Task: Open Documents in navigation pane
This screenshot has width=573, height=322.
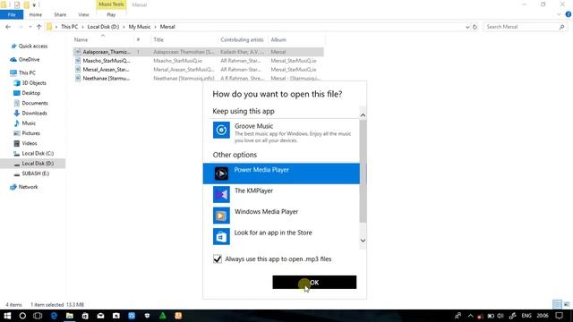Action: 35,103
